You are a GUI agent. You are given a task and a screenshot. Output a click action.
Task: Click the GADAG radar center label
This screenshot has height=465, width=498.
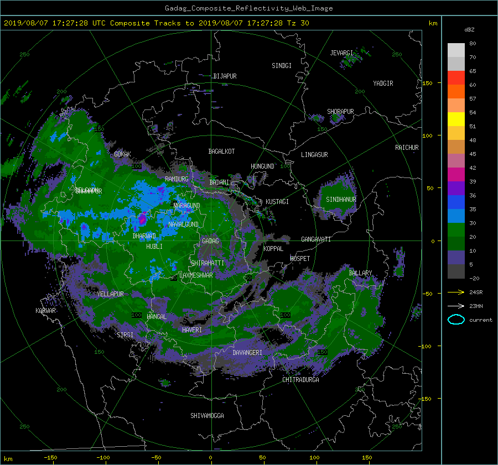[x=210, y=241]
